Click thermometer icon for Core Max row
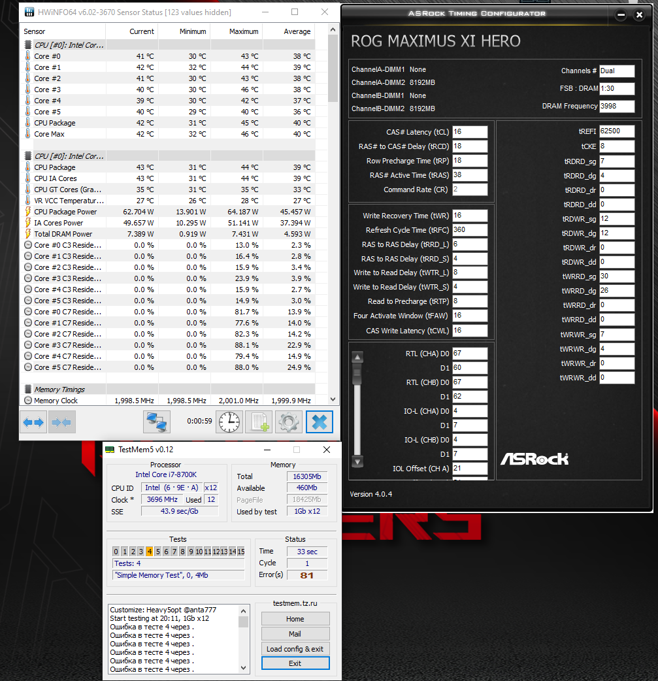Screen dimensions: 658x681 (x=28, y=134)
